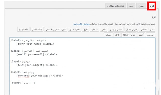Click the فرم section heading
Image resolution: width=161 pixels, height=95 pixels.
pyautogui.click(x=154, y=17)
